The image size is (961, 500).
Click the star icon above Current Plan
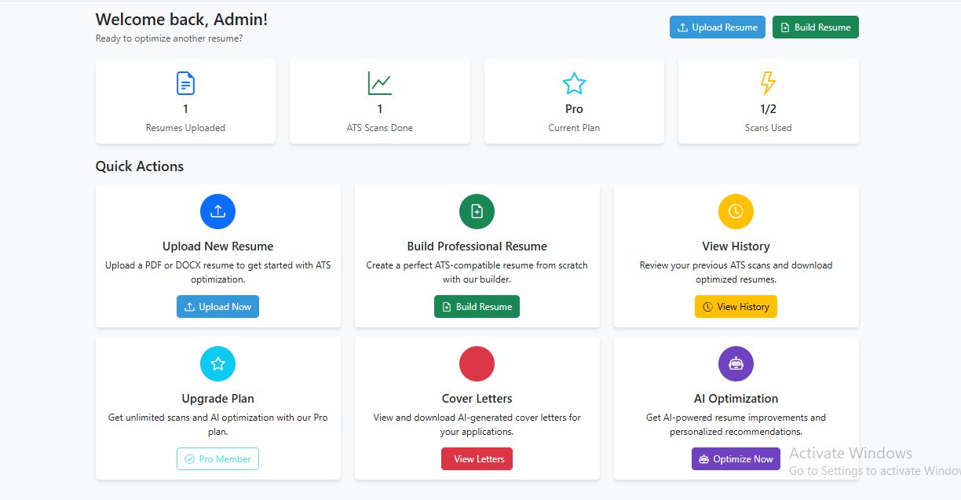tap(574, 83)
